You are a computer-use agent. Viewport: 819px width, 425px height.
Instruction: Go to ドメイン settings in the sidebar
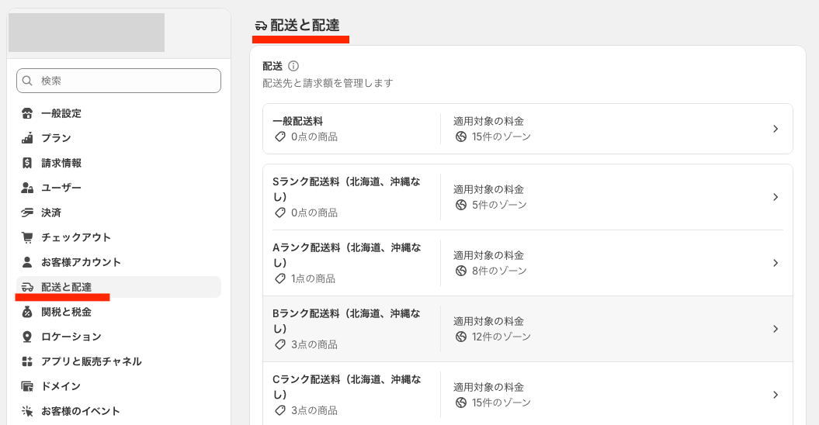coord(61,386)
